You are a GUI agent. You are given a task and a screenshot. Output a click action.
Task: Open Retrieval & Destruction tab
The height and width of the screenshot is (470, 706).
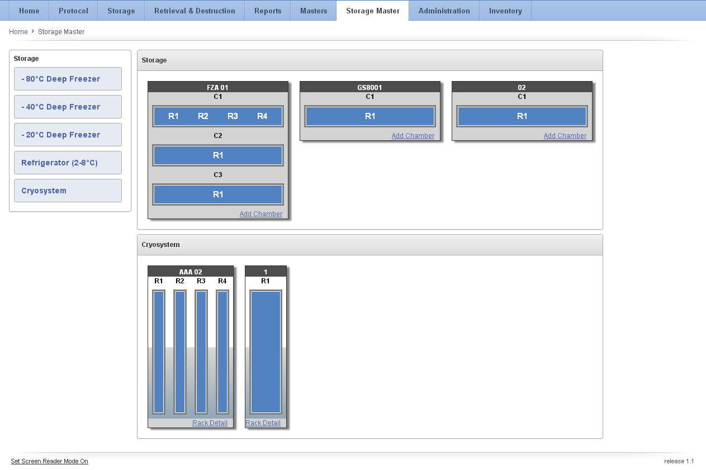pos(195,11)
